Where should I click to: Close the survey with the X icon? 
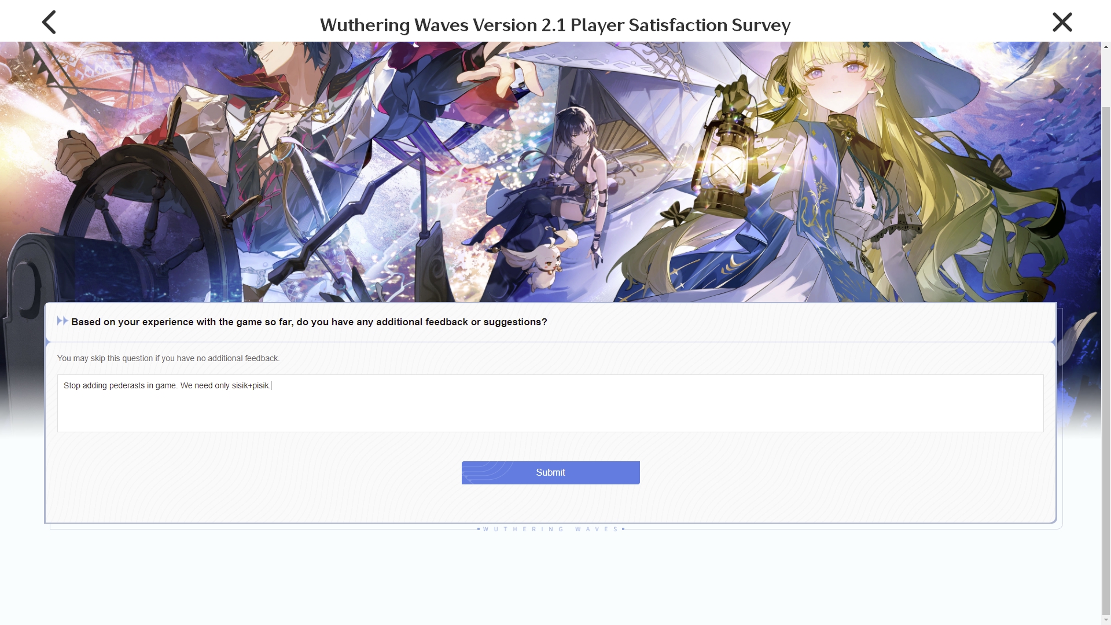pyautogui.click(x=1062, y=23)
